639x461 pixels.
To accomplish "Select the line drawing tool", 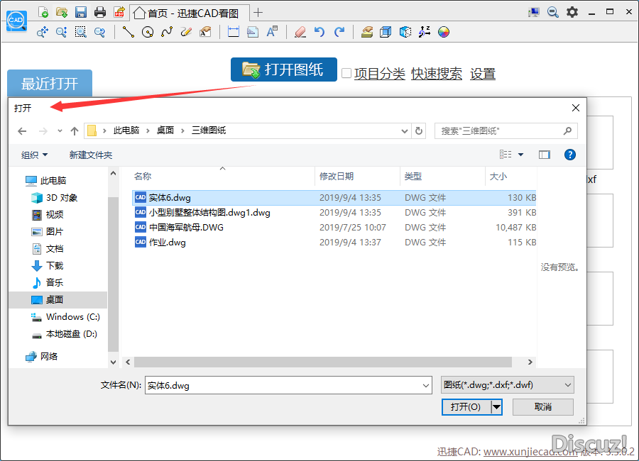I will (128, 31).
